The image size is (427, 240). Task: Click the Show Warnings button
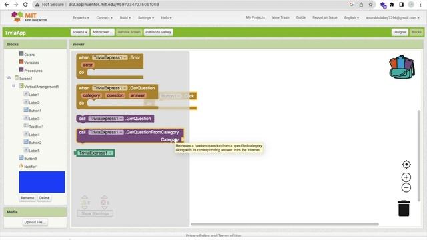(95, 213)
